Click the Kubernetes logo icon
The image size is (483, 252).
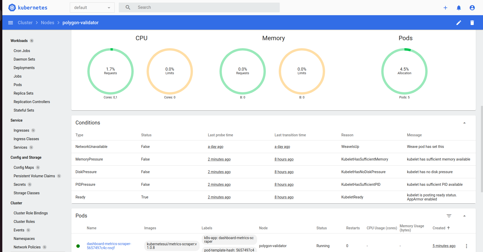click(12, 7)
